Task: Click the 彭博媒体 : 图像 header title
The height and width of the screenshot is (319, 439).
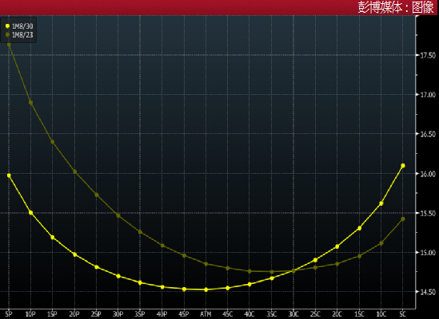Action: pos(396,7)
